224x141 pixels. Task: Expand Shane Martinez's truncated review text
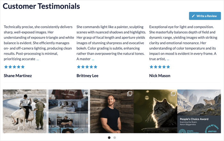[38, 59]
